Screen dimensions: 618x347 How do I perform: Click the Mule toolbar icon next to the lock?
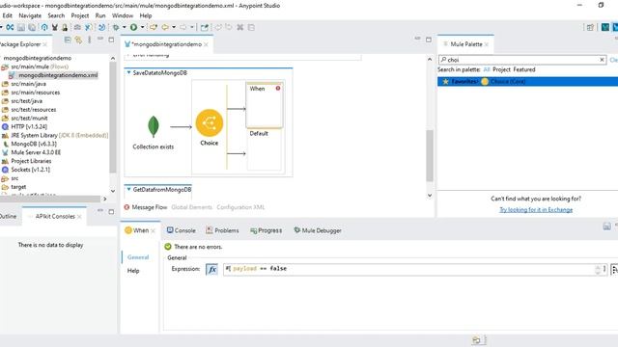pos(55,27)
